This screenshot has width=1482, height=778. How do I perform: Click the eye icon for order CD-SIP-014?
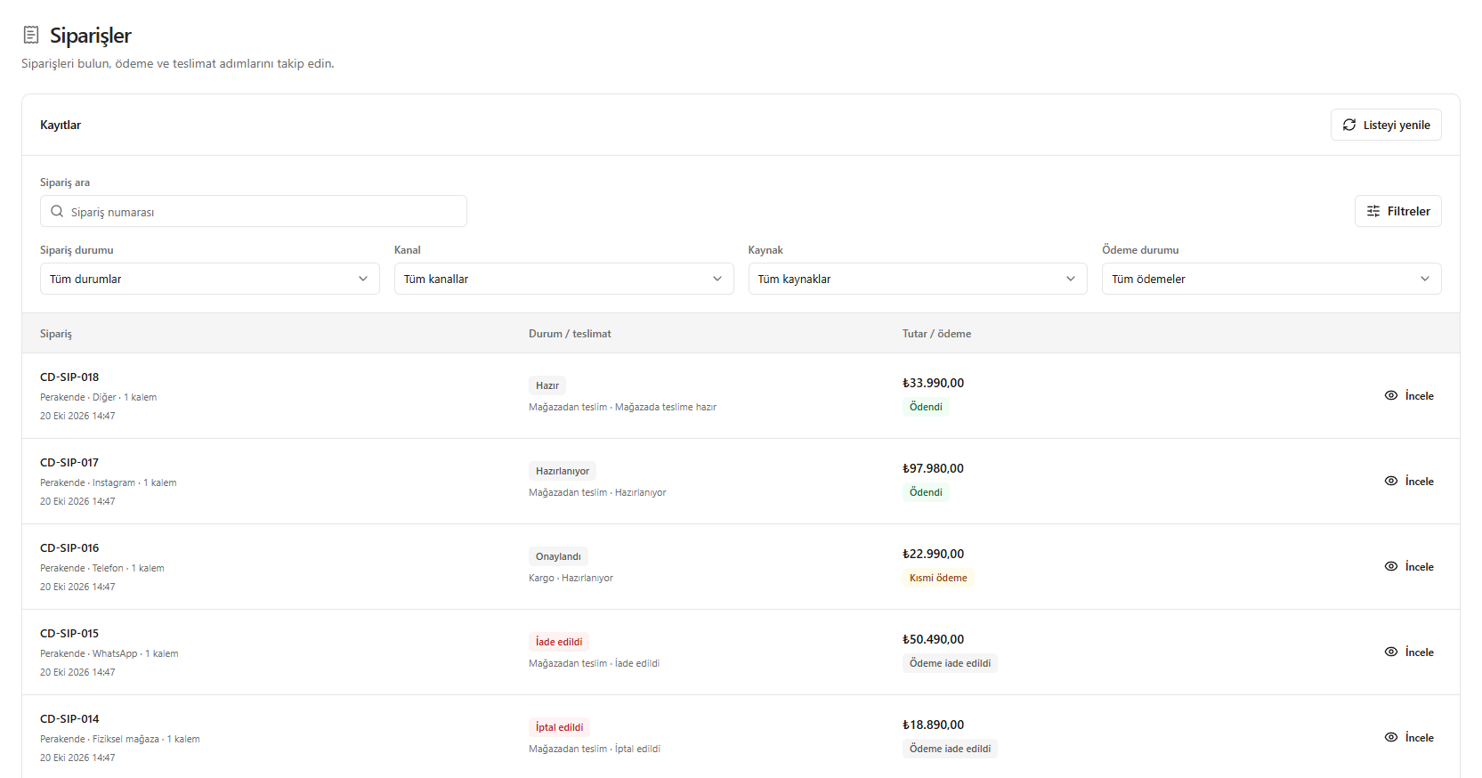pos(1391,737)
